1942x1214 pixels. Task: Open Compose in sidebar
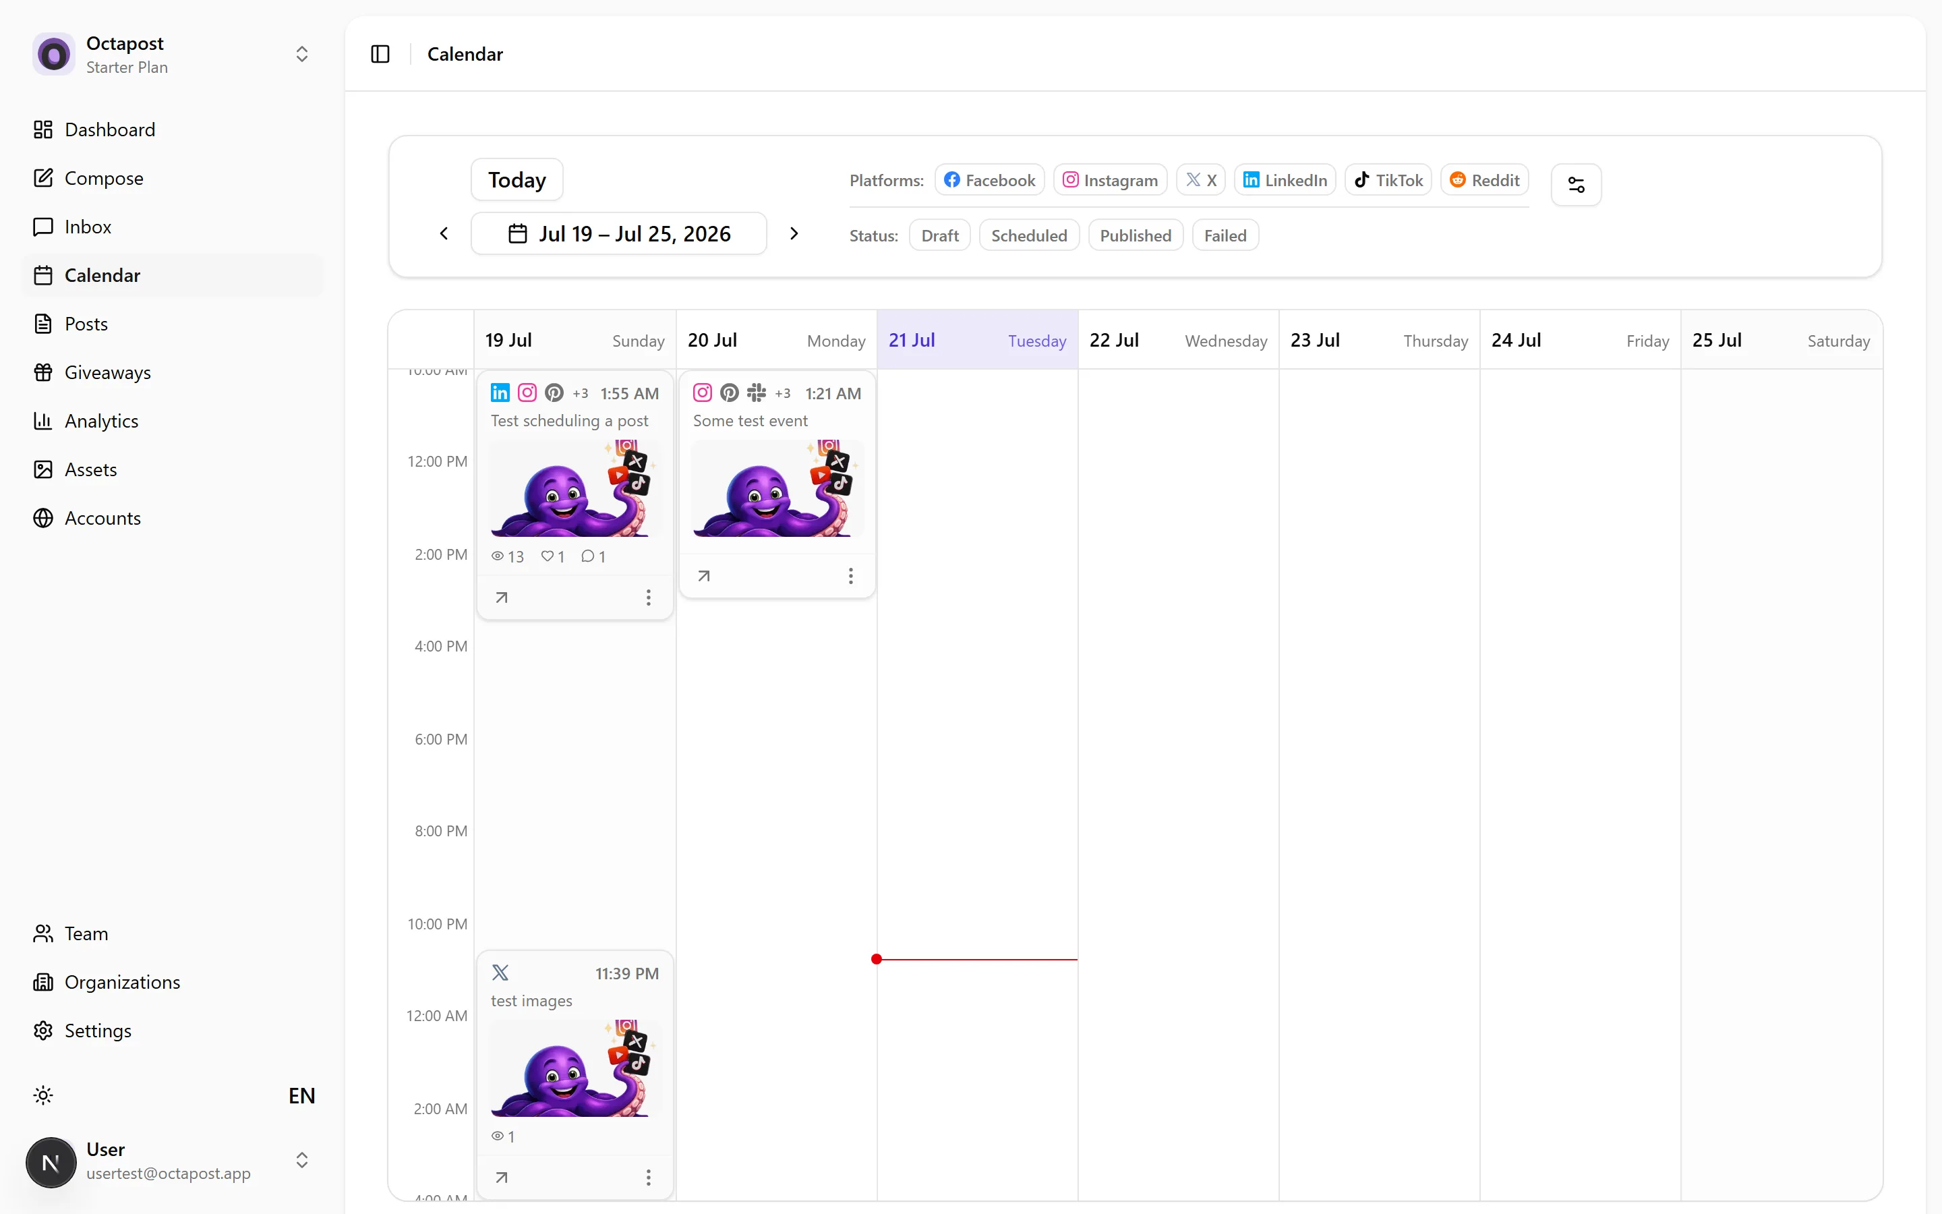coord(173,178)
